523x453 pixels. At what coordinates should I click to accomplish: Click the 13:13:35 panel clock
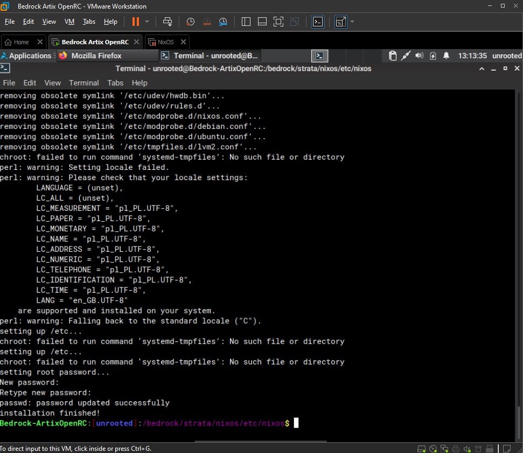472,56
